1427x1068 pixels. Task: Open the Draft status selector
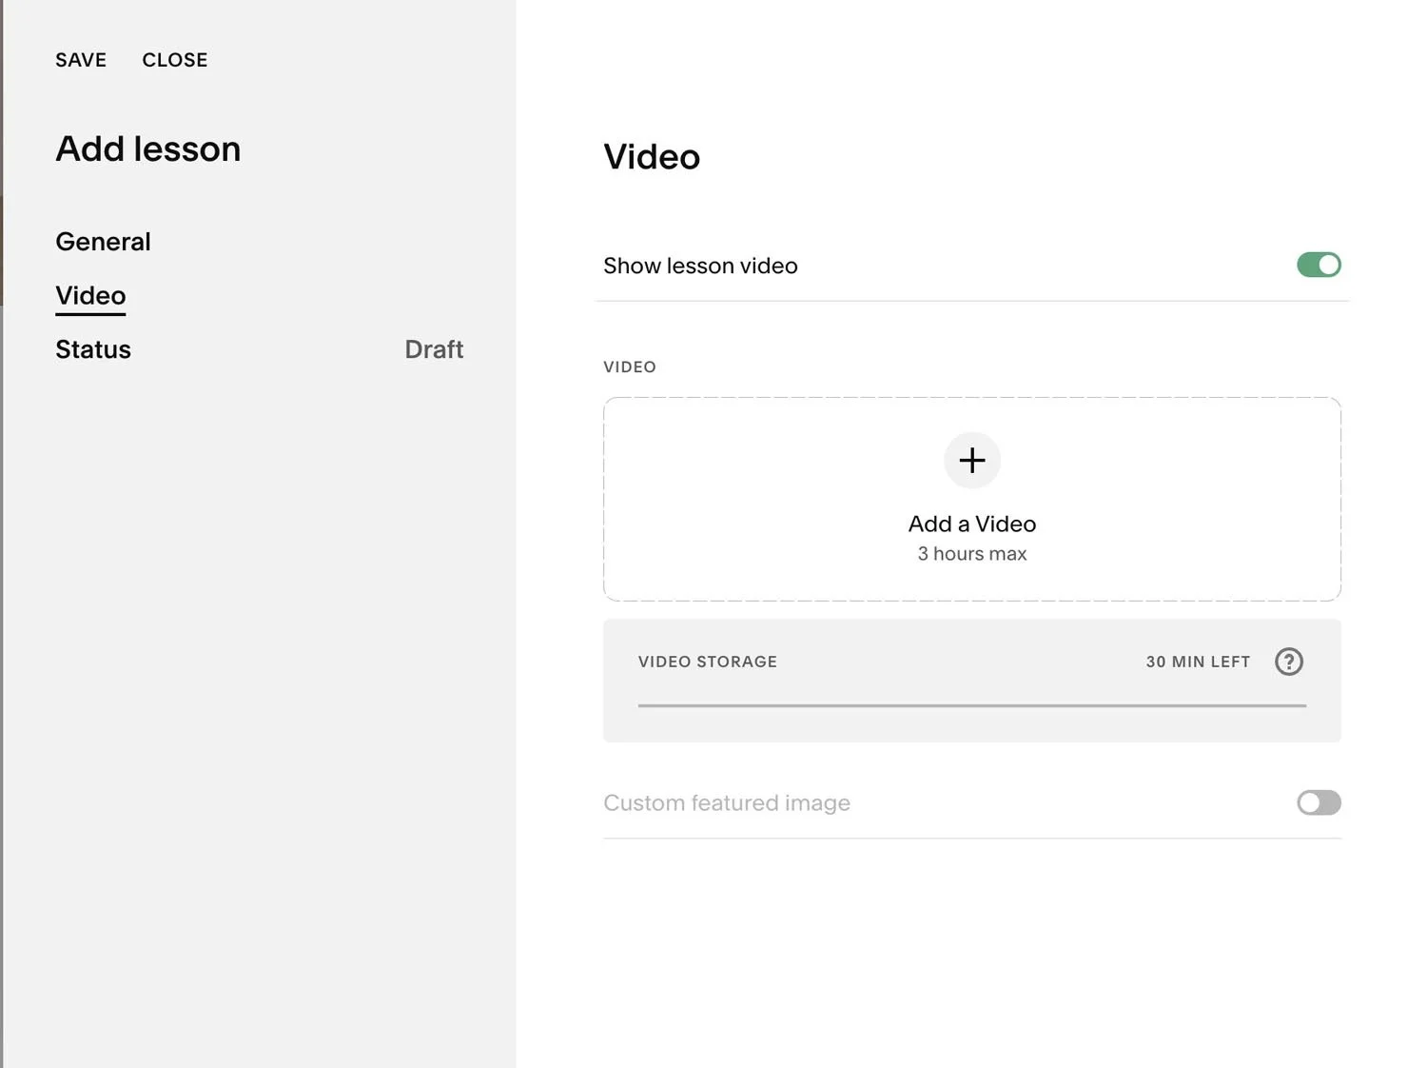pos(434,349)
